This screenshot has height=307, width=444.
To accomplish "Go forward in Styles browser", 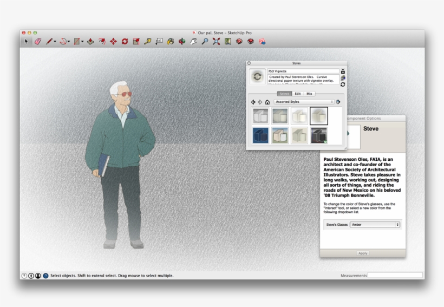I will click(x=260, y=102).
